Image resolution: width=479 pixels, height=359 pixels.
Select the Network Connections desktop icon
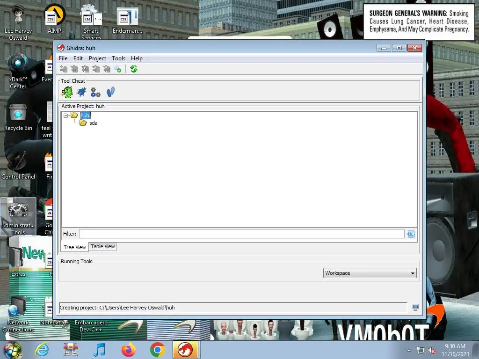[18, 315]
